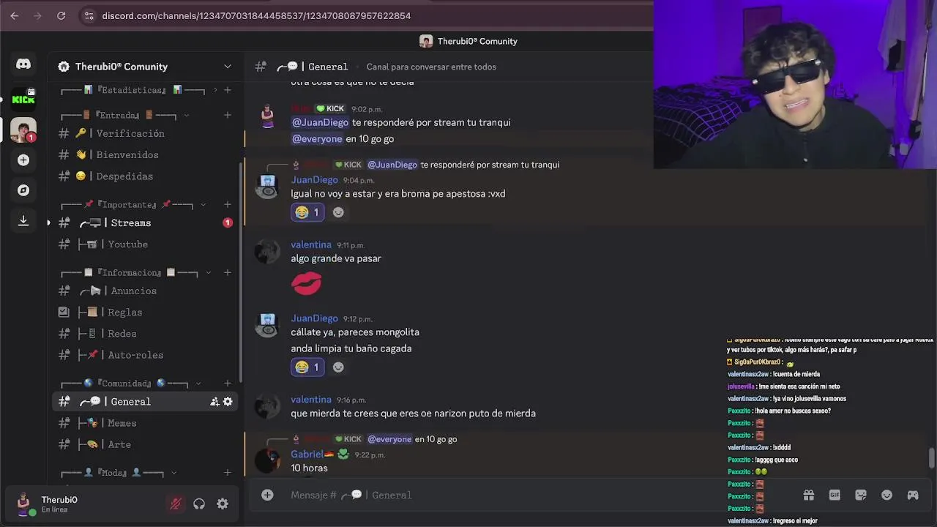
Task: Collapse the Informacion category chevron
Action: 208,273
